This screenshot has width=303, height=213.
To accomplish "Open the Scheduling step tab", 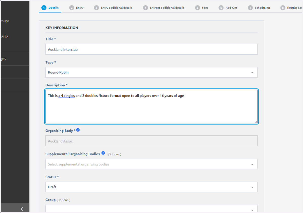I will [x=259, y=8].
